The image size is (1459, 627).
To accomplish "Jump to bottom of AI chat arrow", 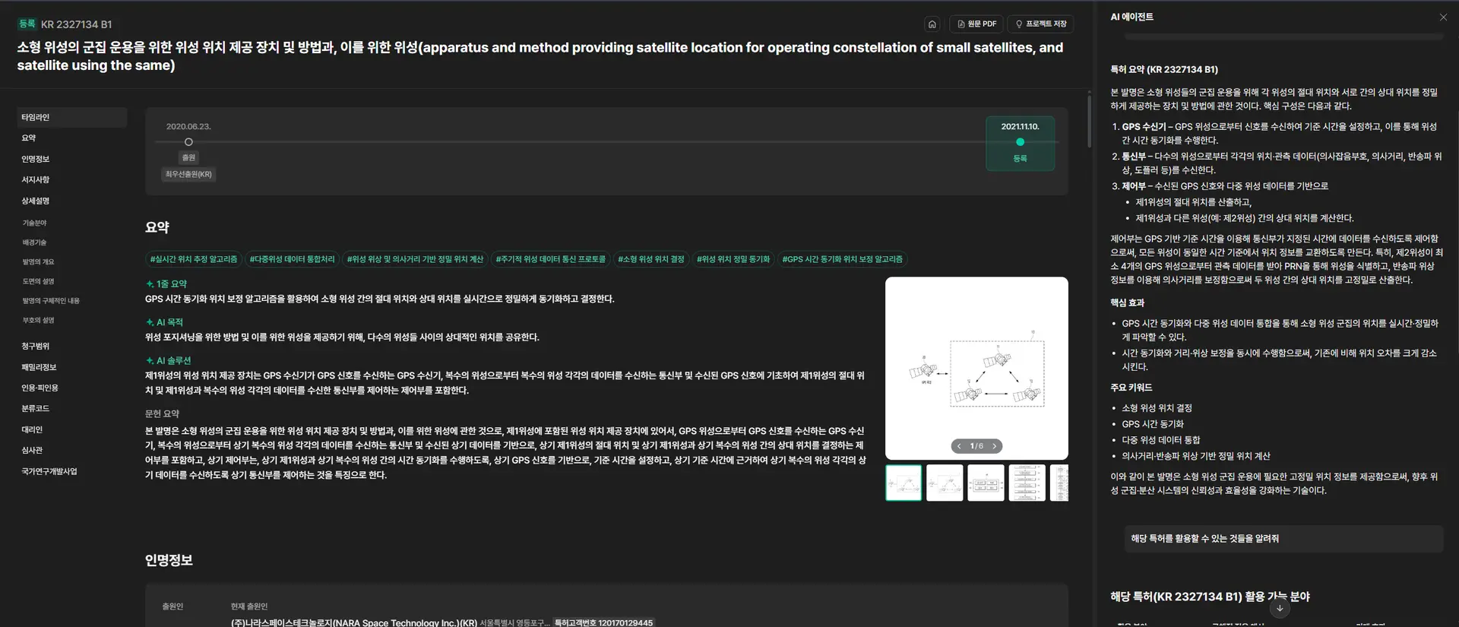I will pos(1280,609).
